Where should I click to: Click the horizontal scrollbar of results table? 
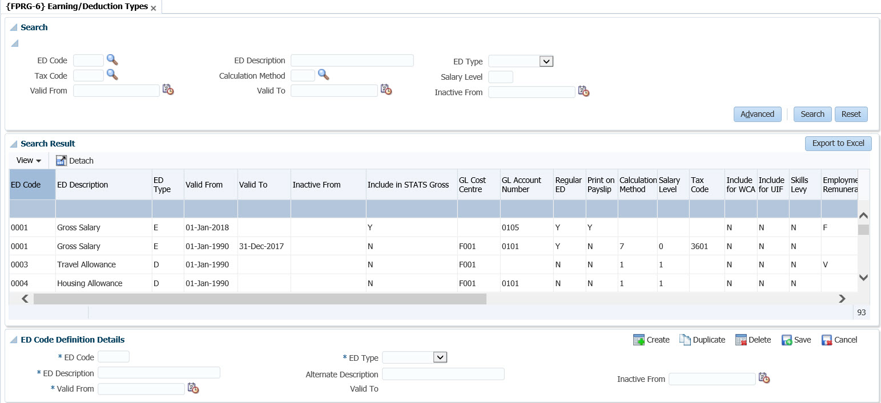pyautogui.click(x=260, y=299)
